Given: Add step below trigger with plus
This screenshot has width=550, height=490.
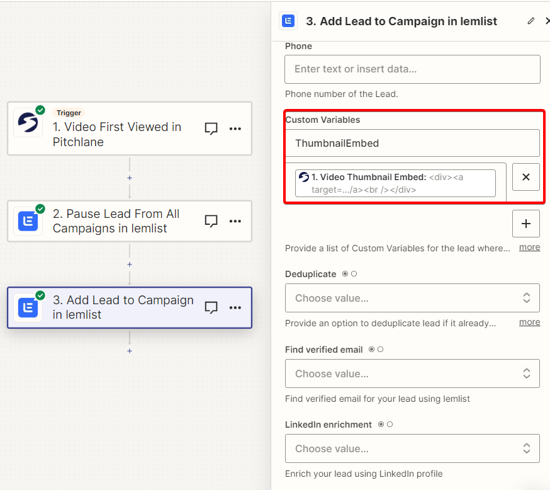Looking at the screenshot, I should tap(130, 178).
